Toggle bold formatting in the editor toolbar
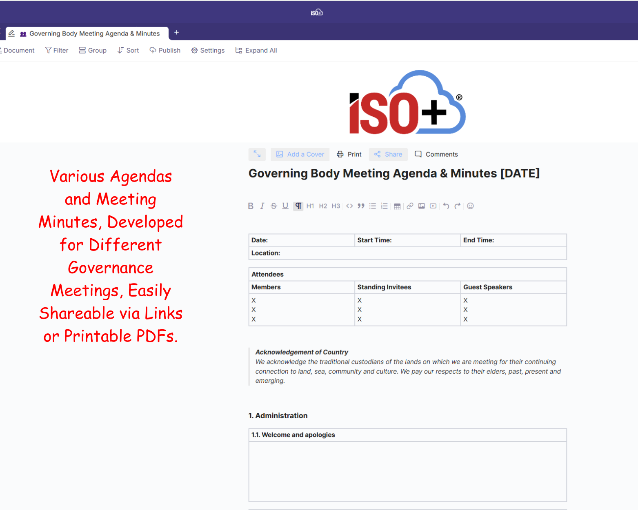 [x=251, y=206]
